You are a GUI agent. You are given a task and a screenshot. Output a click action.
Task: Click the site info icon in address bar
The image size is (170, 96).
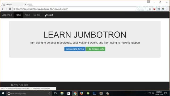click(x=14, y=9)
